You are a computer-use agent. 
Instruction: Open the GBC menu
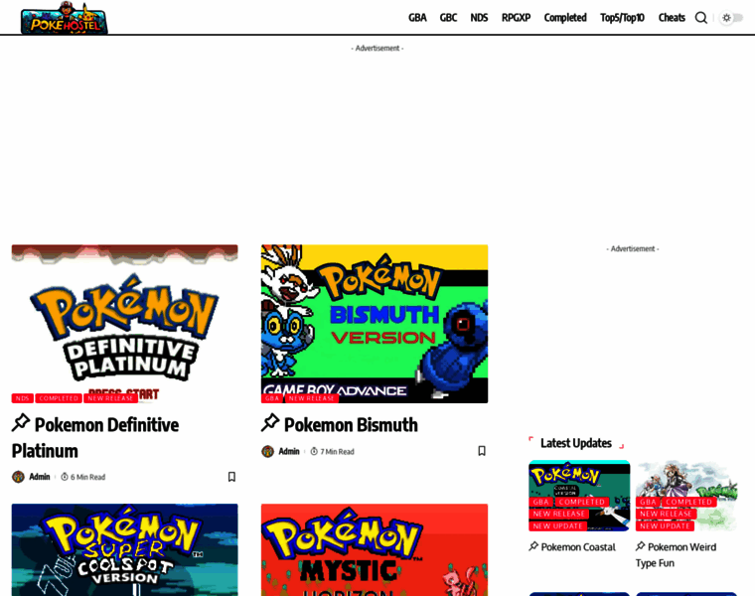(x=448, y=18)
